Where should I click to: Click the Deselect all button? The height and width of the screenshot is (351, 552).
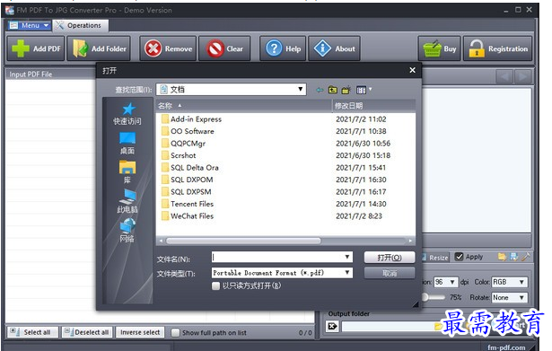pos(87,332)
